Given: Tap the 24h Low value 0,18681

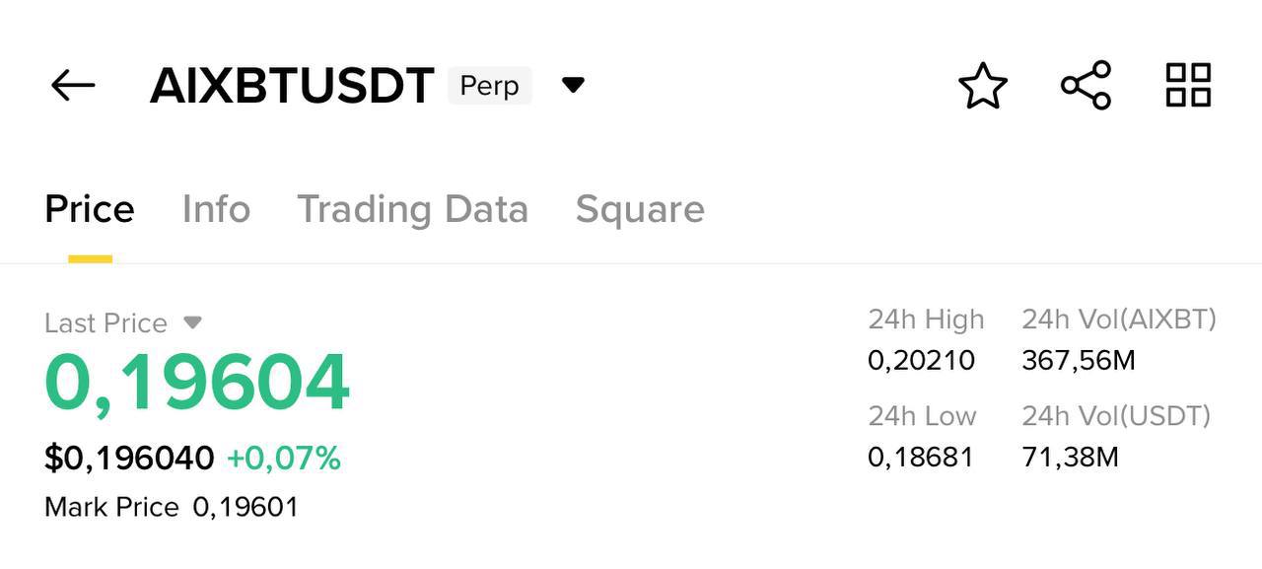Looking at the screenshot, I should coord(920,458).
